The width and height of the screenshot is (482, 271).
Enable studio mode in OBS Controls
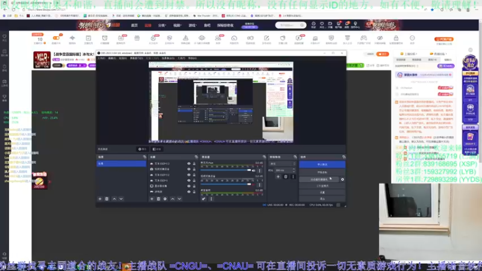[x=322, y=186]
